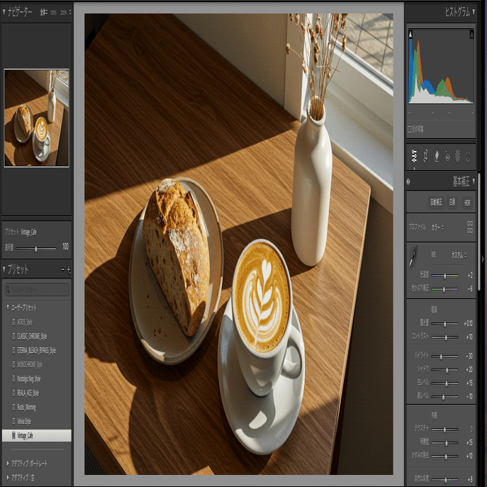
Task: Click the preset Amount slider
Action: pyautogui.click(x=36, y=249)
